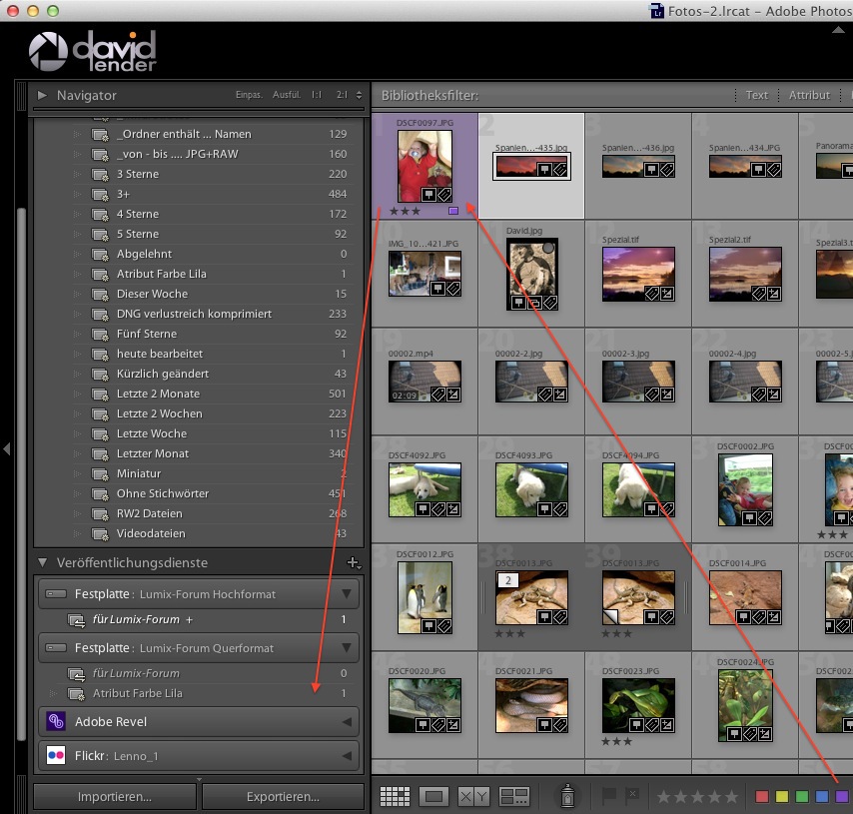Image resolution: width=853 pixels, height=814 pixels.
Task: Select the spray can painter tool
Action: point(566,796)
